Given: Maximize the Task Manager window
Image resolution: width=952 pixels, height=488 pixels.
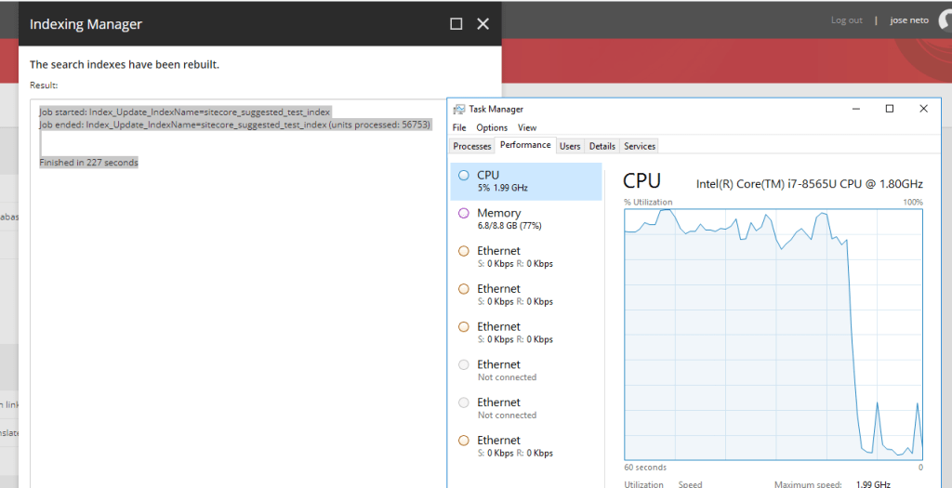Looking at the screenshot, I should coord(890,109).
